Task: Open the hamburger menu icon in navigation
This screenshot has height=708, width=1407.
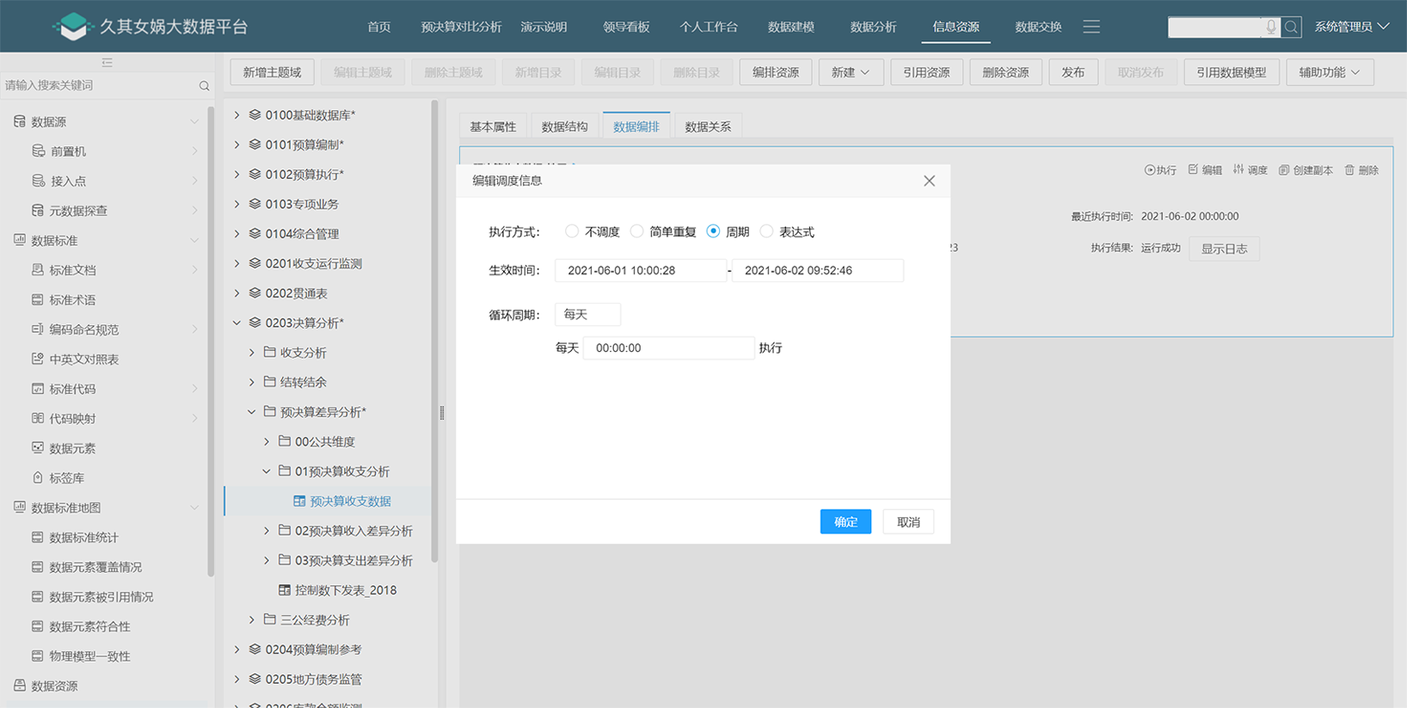Action: pyautogui.click(x=1091, y=27)
